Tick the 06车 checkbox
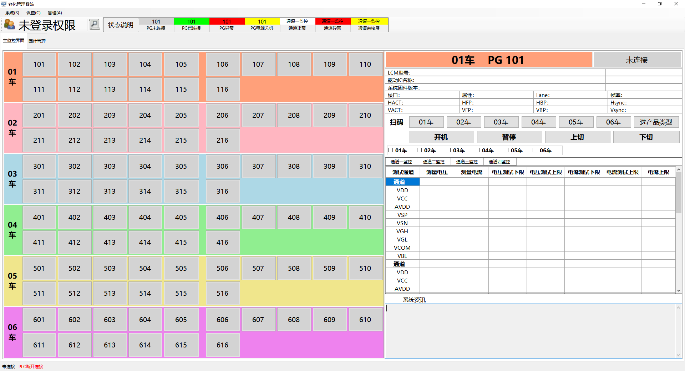Viewport: 685px width, 371px height. (535, 150)
